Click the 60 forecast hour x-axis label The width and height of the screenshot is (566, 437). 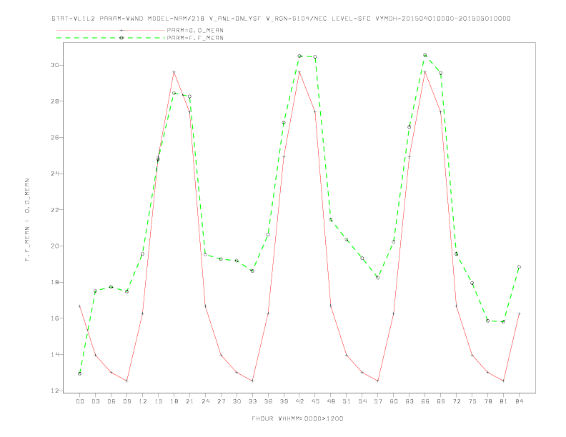pyautogui.click(x=394, y=401)
